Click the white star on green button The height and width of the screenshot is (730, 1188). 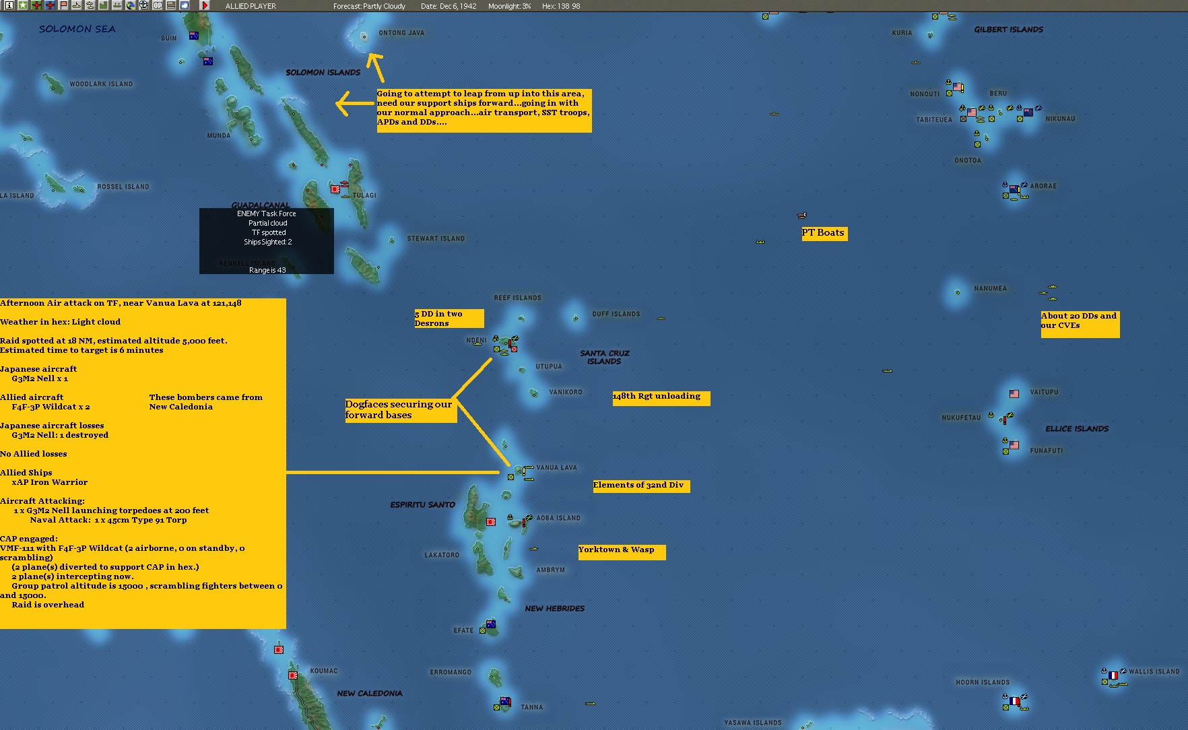pos(23,5)
